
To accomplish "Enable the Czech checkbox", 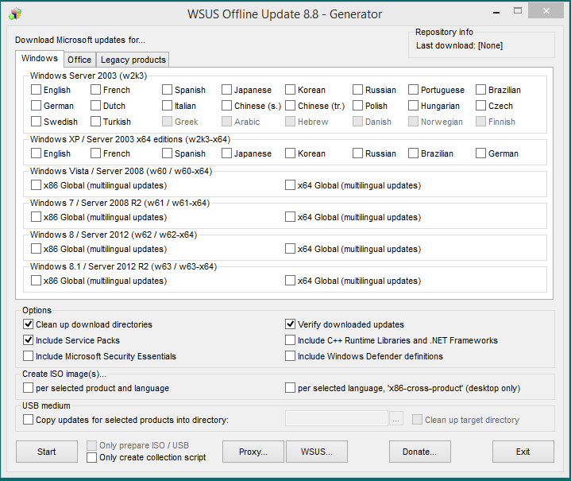I will [x=480, y=106].
